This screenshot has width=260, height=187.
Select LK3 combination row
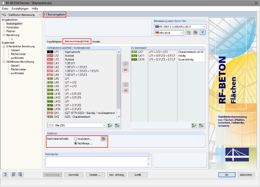click(82, 71)
